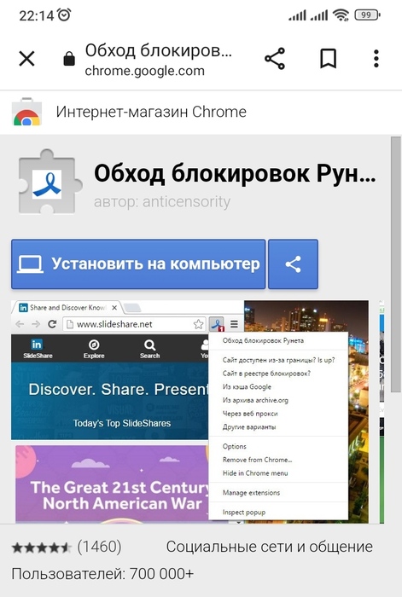Select Manage extensions in popup menu
The image size is (402, 597).
(x=251, y=493)
